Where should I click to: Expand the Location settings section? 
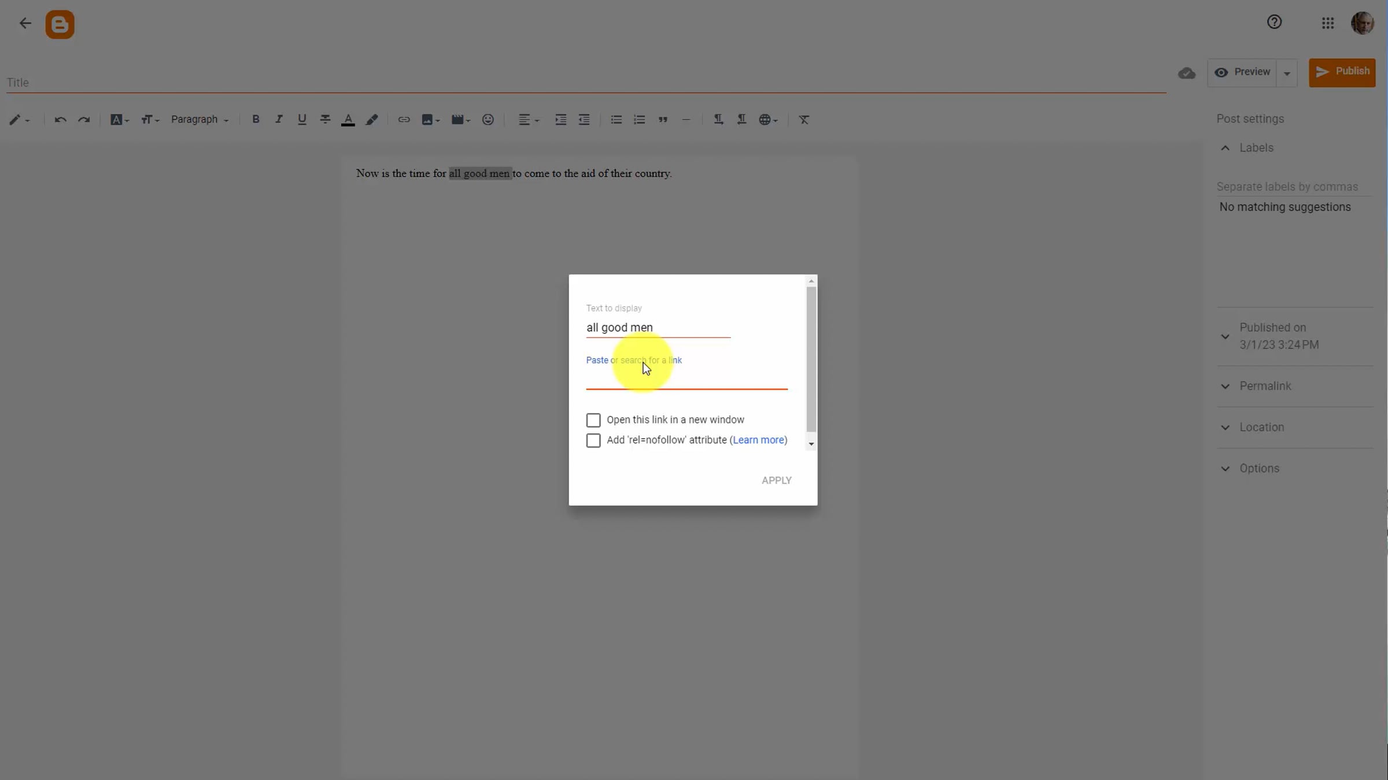point(1261,428)
